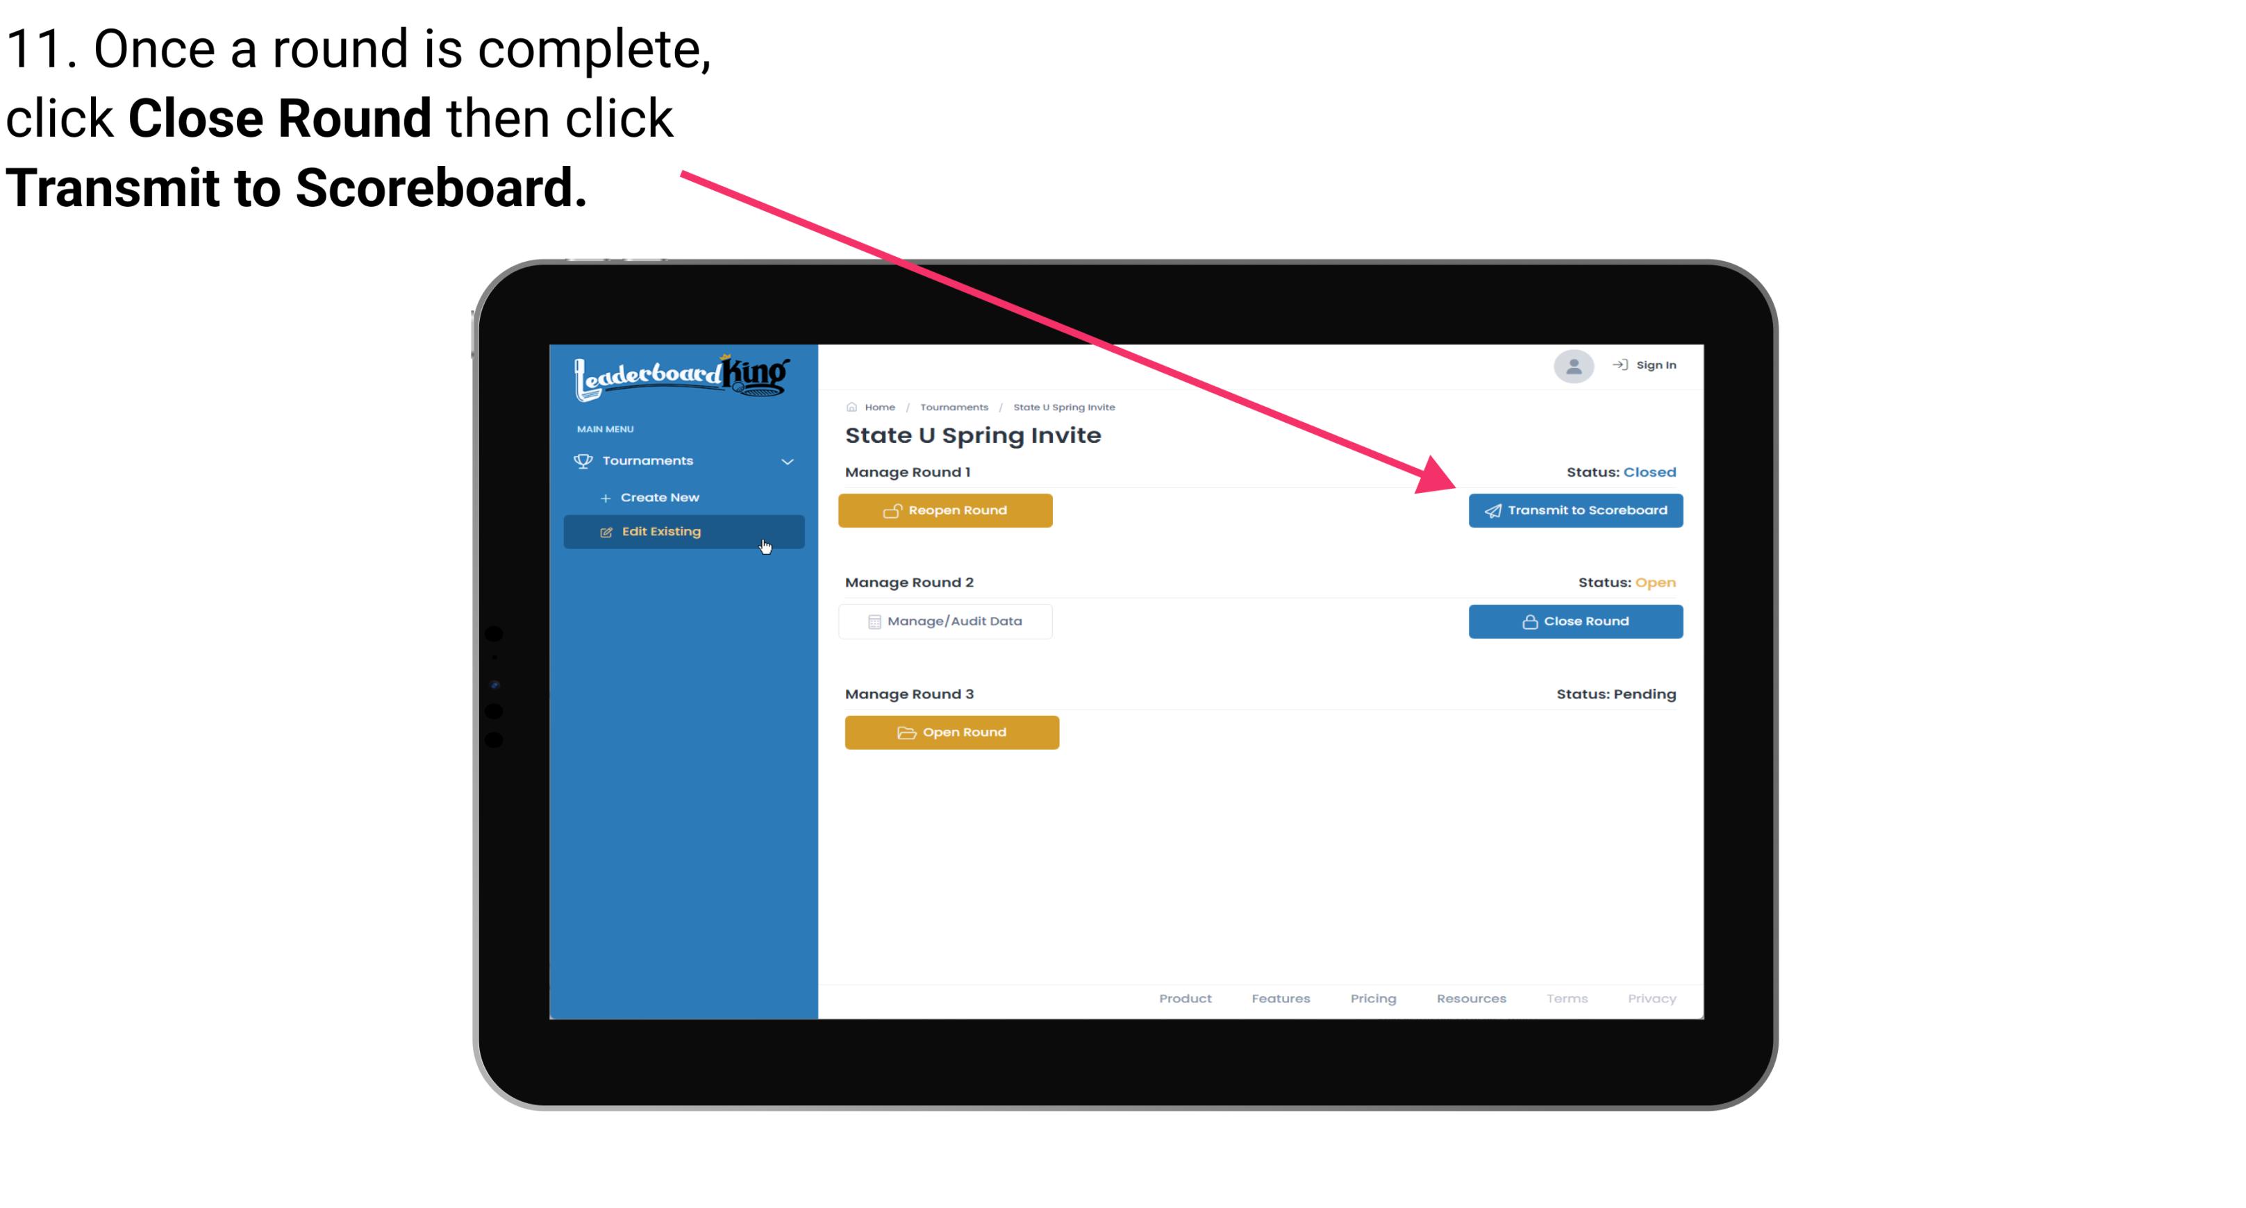Click the Manage/Audit Data spreadsheet icon
This screenshot has width=2246, height=1208.
click(x=872, y=621)
